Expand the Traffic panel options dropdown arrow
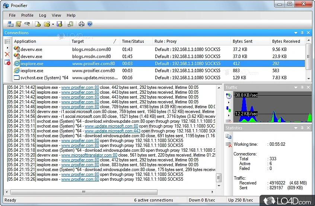The image size is (315, 206). (296, 87)
